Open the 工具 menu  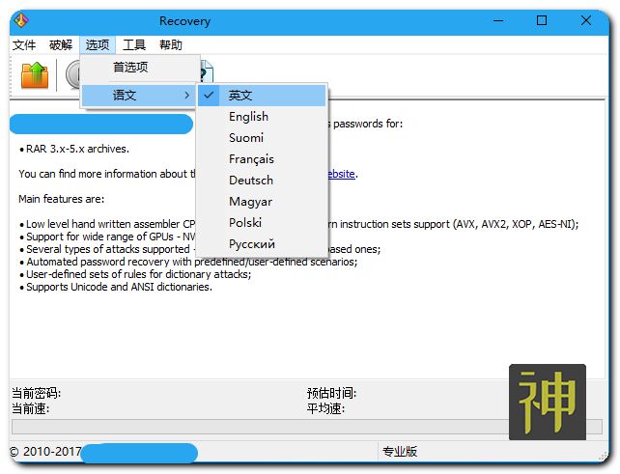134,44
